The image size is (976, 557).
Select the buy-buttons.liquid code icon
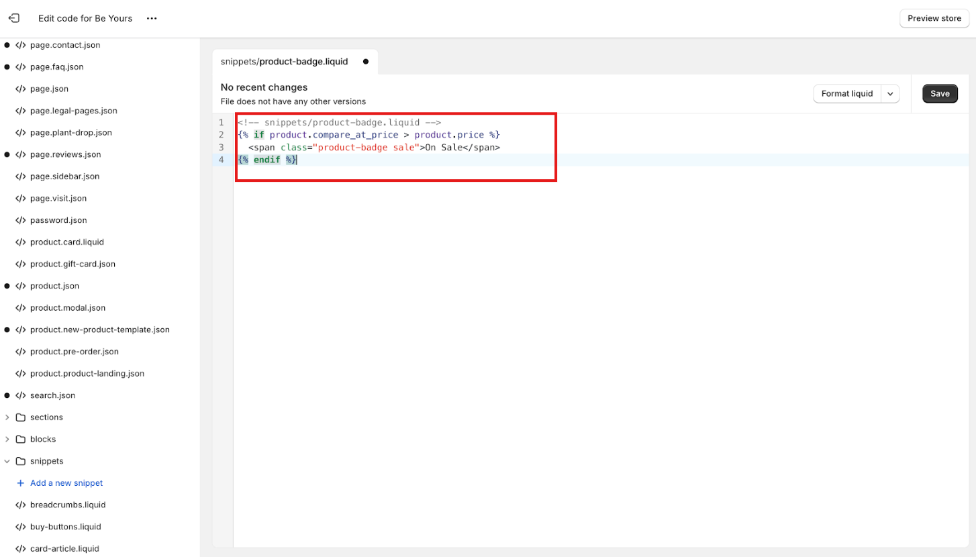coord(21,526)
